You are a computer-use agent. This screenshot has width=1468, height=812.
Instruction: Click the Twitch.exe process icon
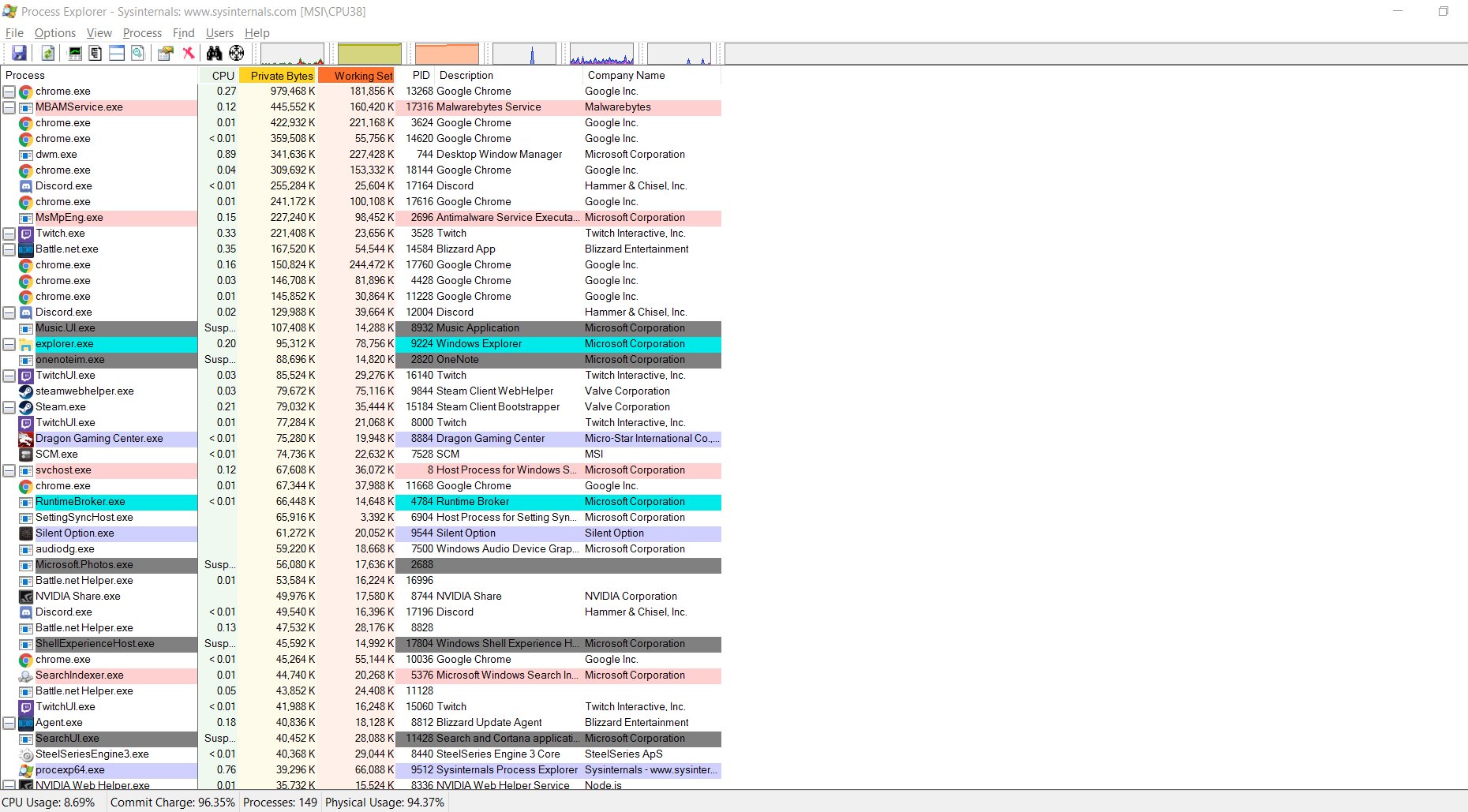[x=26, y=234]
